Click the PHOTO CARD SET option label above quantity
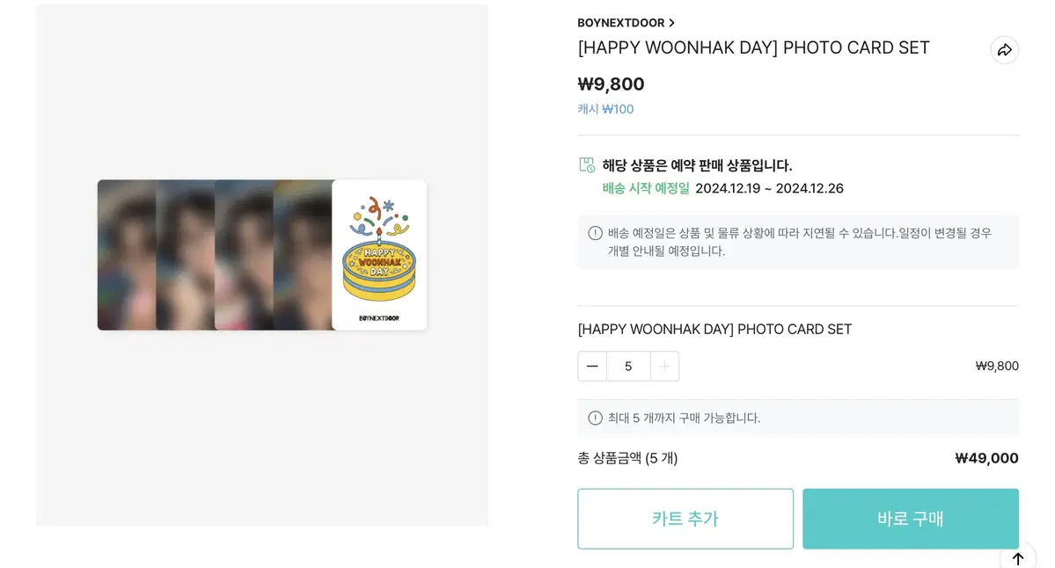The height and width of the screenshot is (568, 1055). tap(714, 330)
